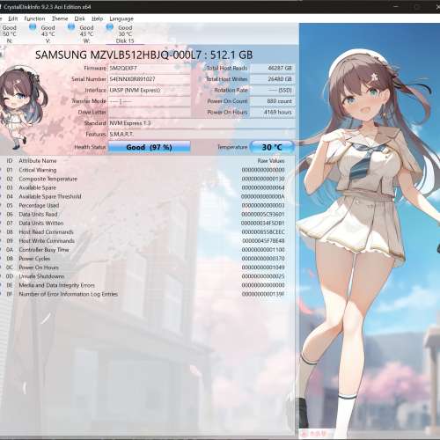Select the Percentage Used attribute row
Image resolution: width=440 pixels, height=440 pixels.
(x=145, y=205)
